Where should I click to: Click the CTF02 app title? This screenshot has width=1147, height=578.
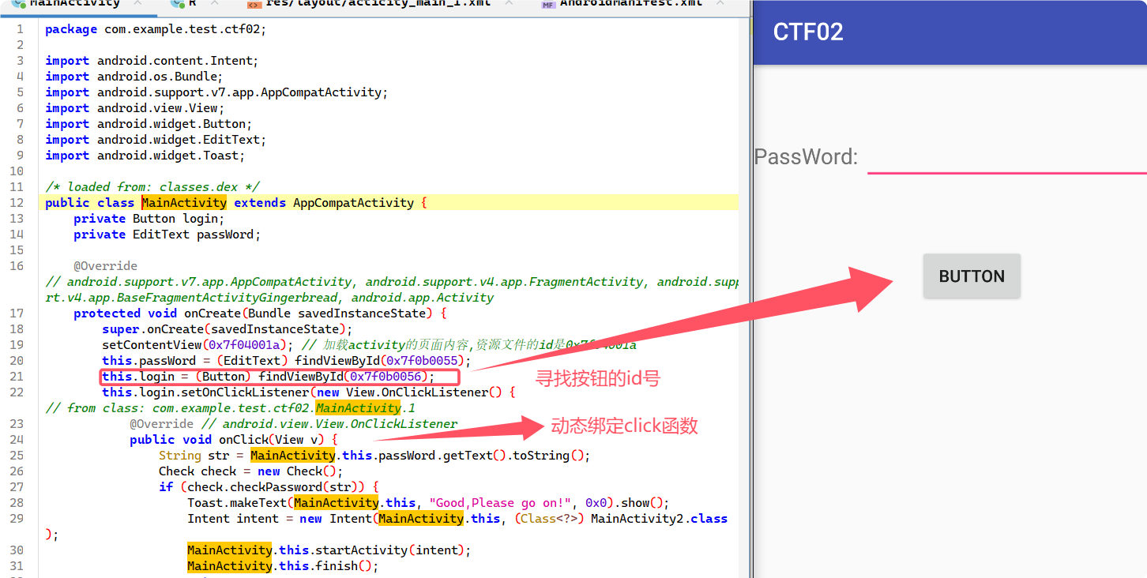point(808,32)
